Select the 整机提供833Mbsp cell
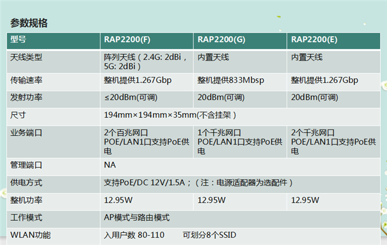 [230, 80]
